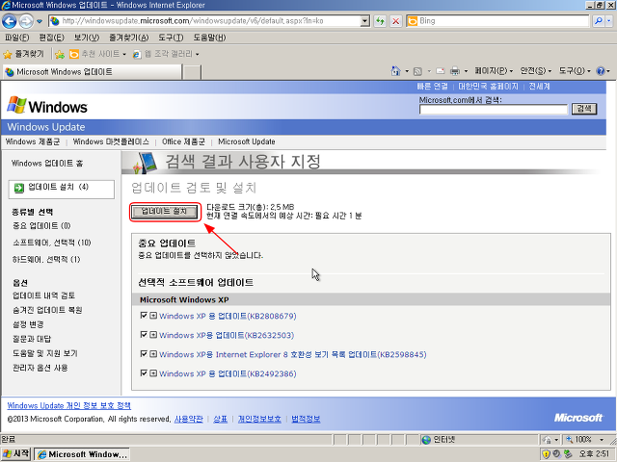617x462 pixels.
Task: Select 소프트웨어, 선택적 (10) category
Action: [x=52, y=243]
